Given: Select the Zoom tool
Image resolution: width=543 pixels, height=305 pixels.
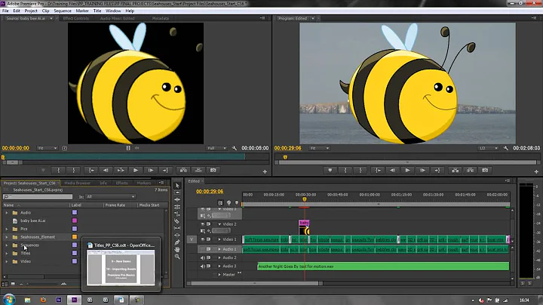Looking at the screenshot, I should pos(177,257).
